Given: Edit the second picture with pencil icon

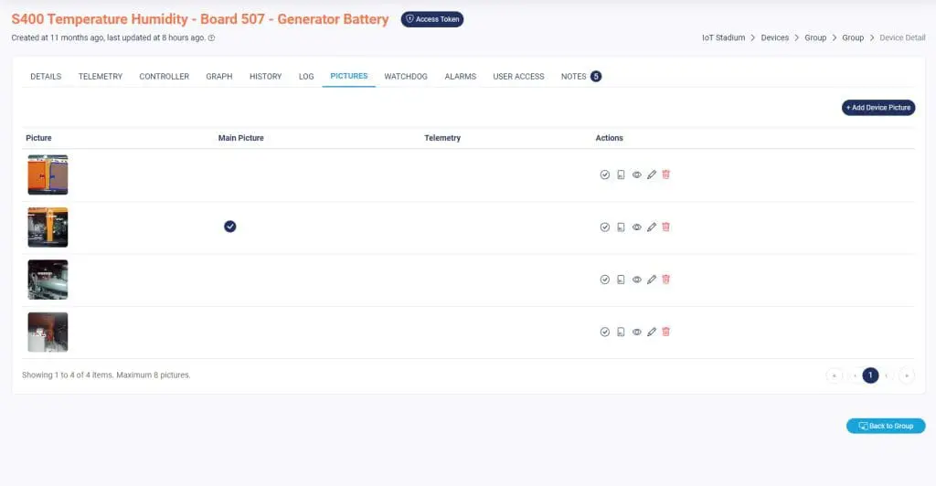Looking at the screenshot, I should tap(652, 227).
